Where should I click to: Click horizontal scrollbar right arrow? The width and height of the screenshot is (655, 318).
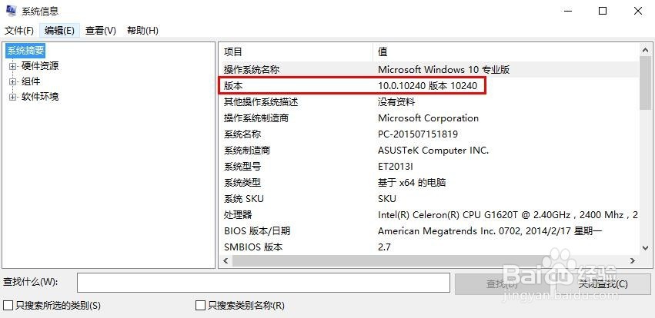click(633, 261)
